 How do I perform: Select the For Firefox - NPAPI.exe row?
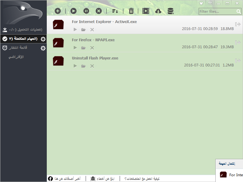point(145,43)
